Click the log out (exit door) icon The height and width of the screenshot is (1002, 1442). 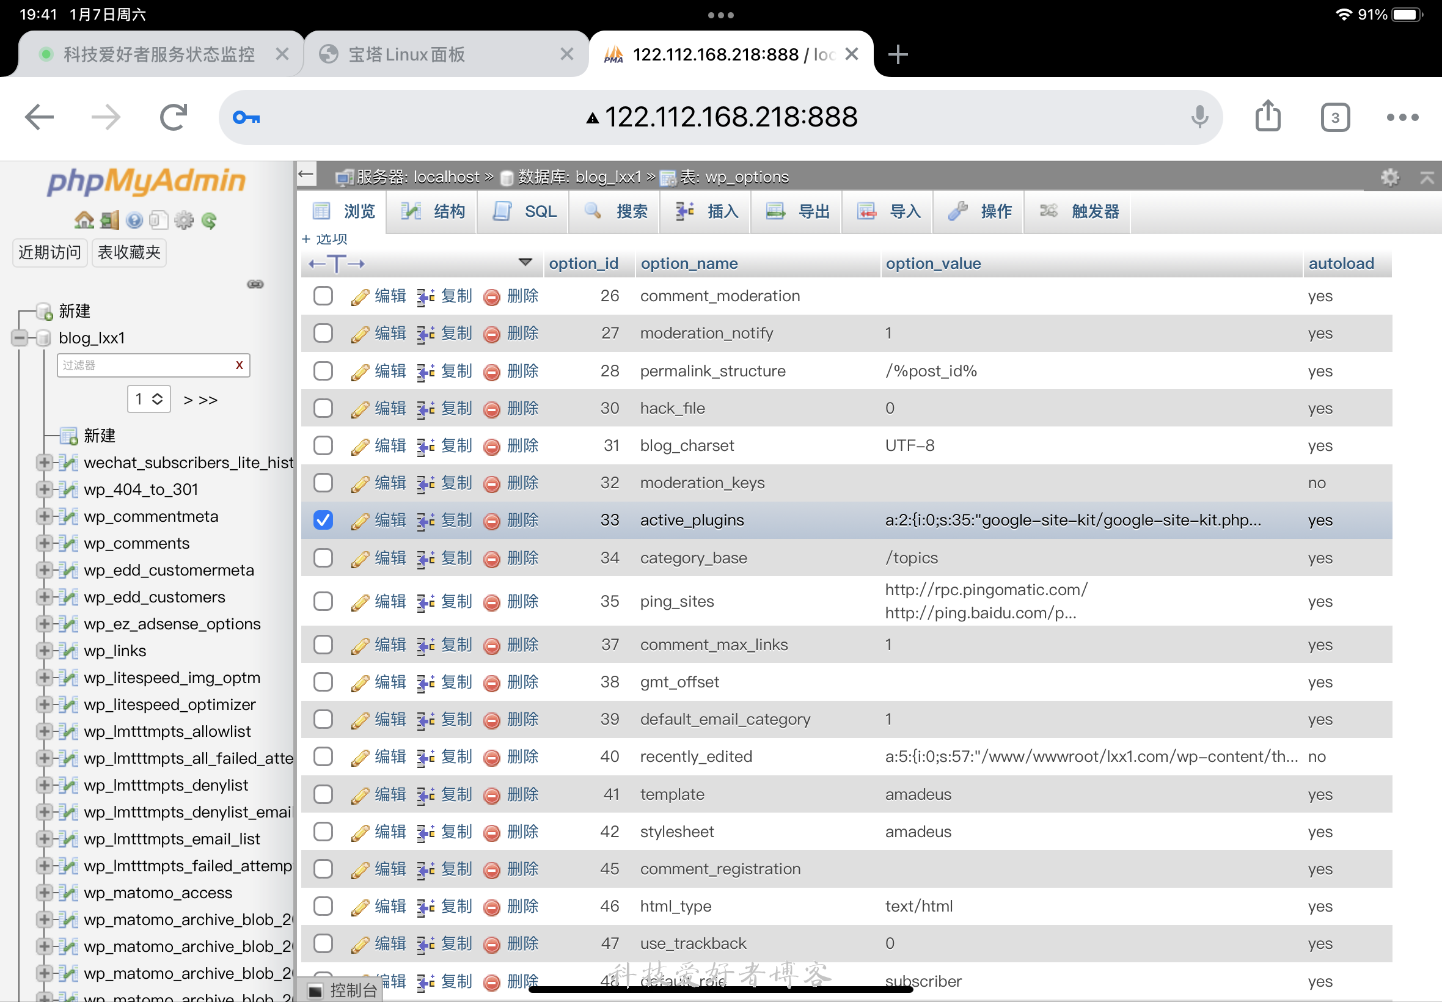(x=110, y=221)
